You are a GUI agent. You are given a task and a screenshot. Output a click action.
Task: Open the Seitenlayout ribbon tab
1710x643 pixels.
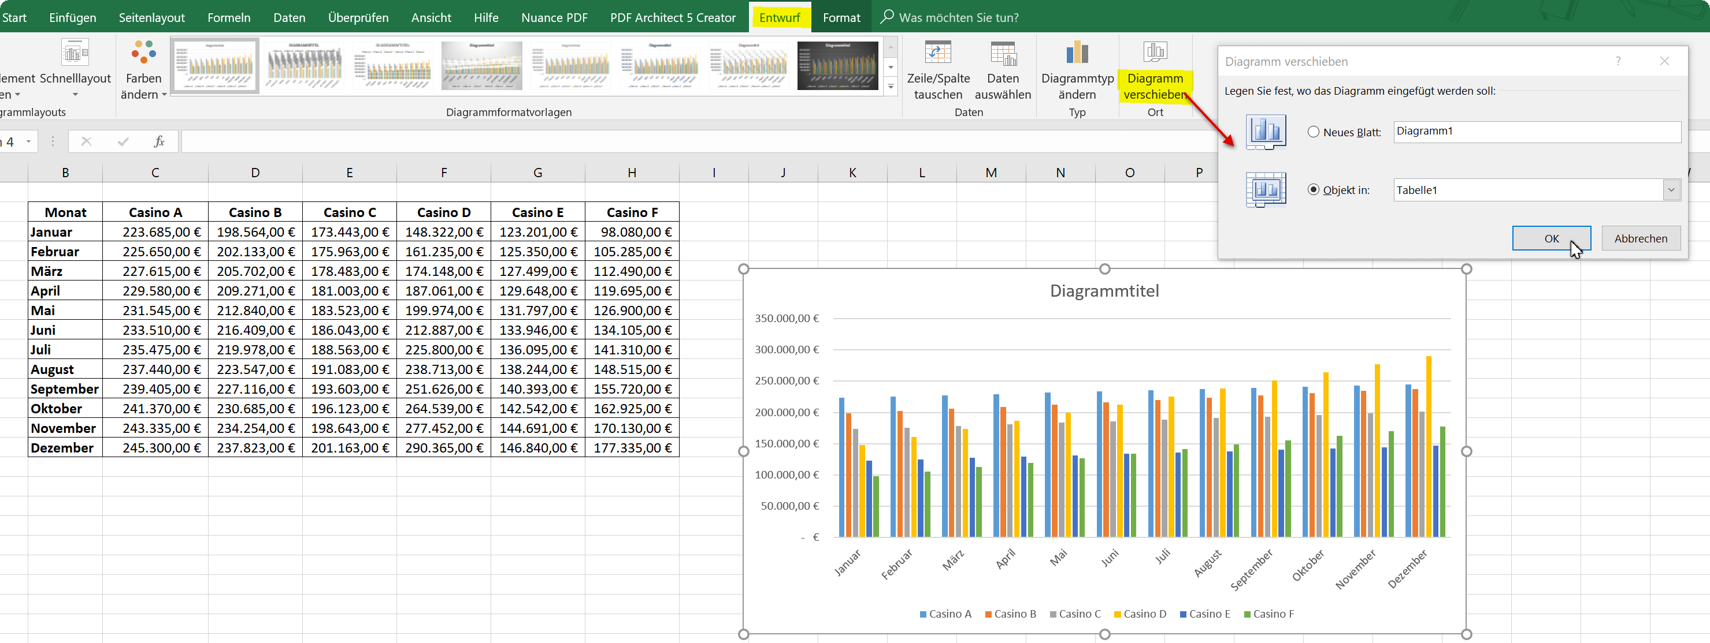click(151, 17)
